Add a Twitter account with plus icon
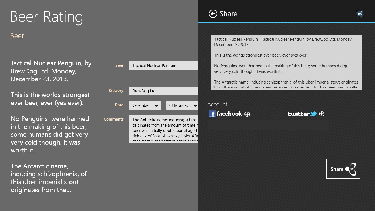This screenshot has height=211, width=375. (322, 114)
